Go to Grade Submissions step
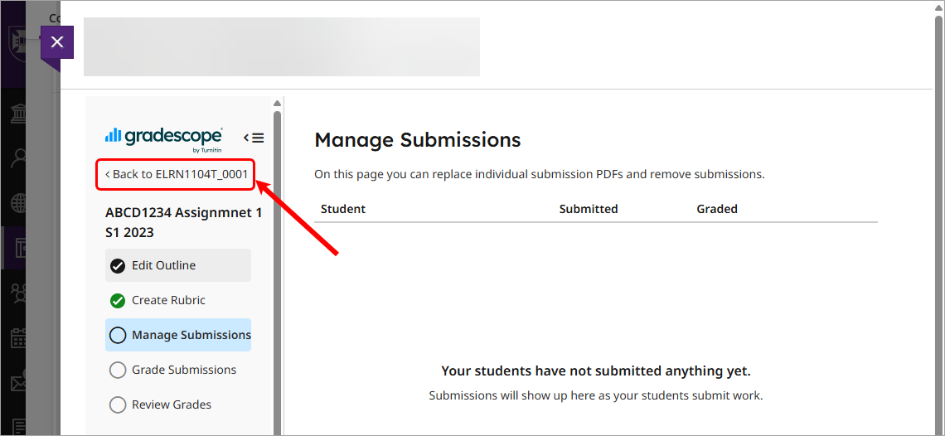 click(x=184, y=370)
